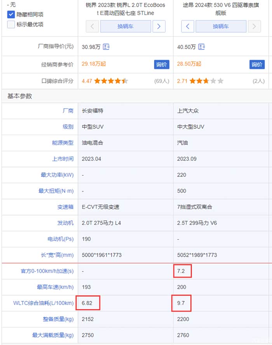This screenshot has height=345, width=272.
Task: Click the 上市时间 parameter label
Action: point(63,159)
